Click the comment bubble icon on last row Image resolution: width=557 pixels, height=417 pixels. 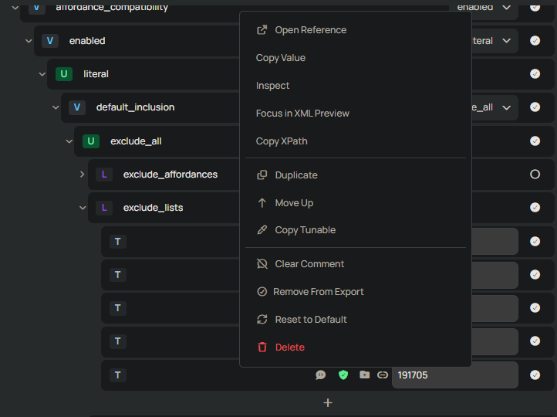(321, 375)
